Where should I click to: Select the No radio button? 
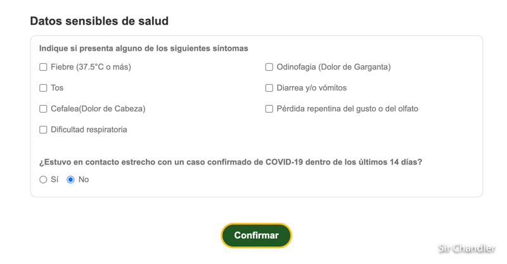coord(70,180)
